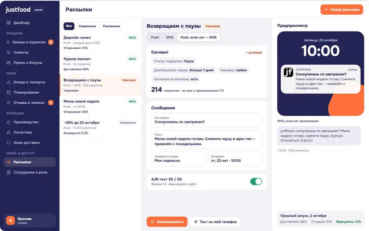Click the Дашборд grid icon

pos(8,23)
